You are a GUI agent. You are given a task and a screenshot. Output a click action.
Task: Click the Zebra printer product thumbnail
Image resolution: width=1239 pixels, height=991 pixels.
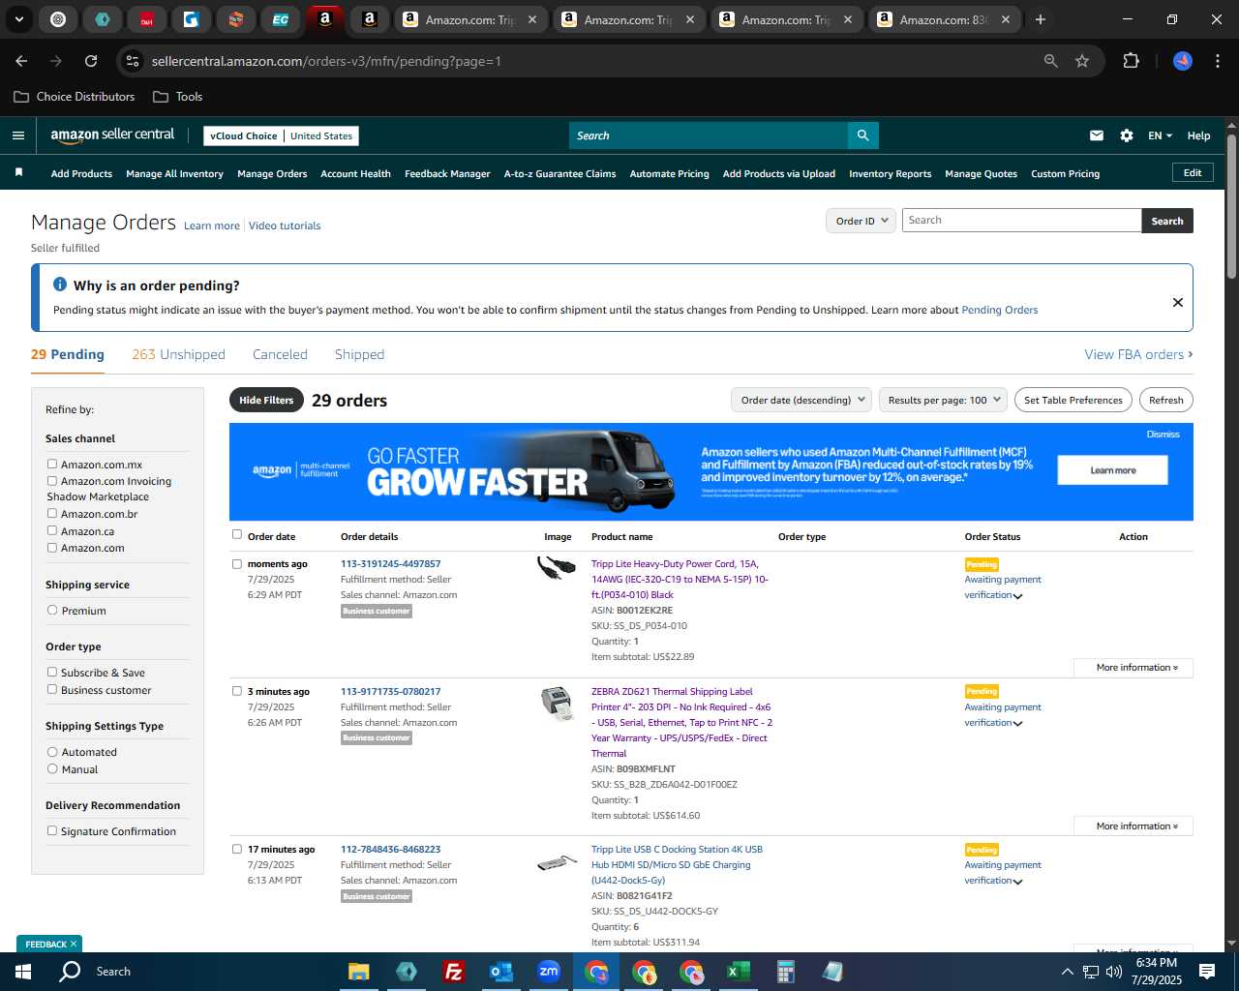(557, 702)
